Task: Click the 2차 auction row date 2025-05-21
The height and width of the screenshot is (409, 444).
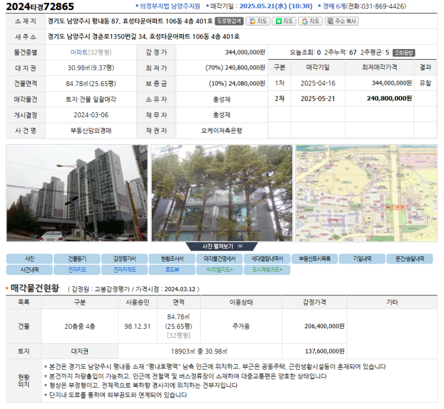Action: (x=318, y=99)
